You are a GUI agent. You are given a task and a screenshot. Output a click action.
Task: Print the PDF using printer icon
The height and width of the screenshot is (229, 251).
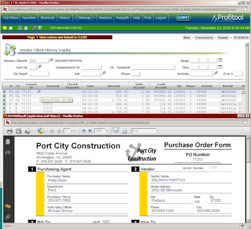(10, 131)
